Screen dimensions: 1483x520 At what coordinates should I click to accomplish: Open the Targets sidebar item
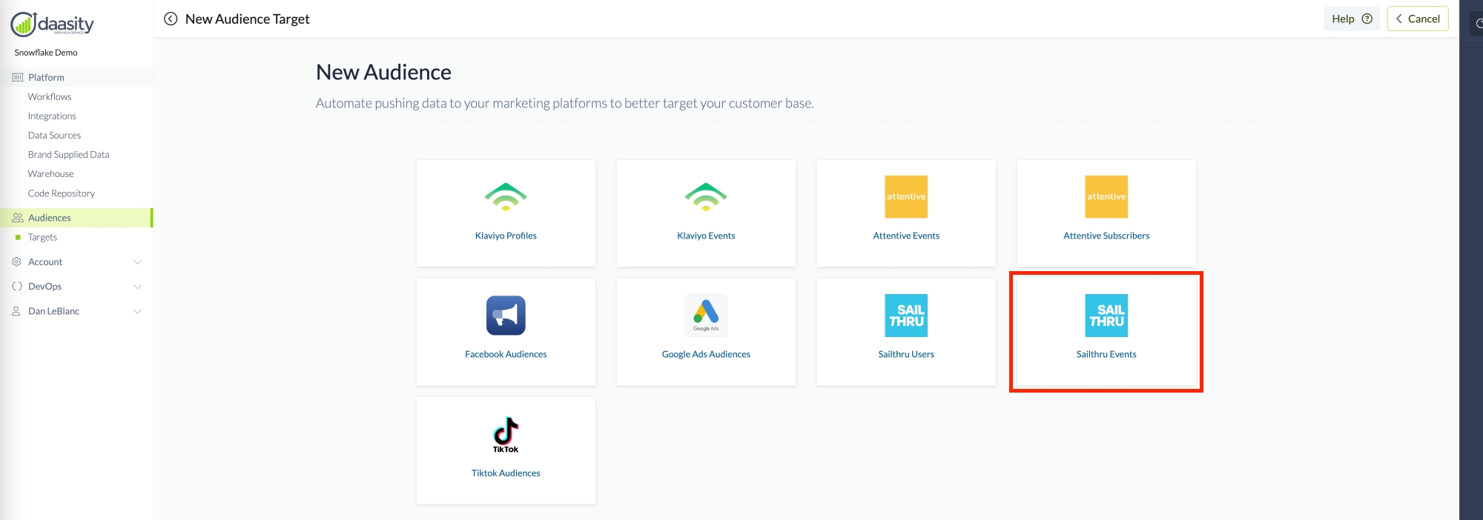pos(42,238)
